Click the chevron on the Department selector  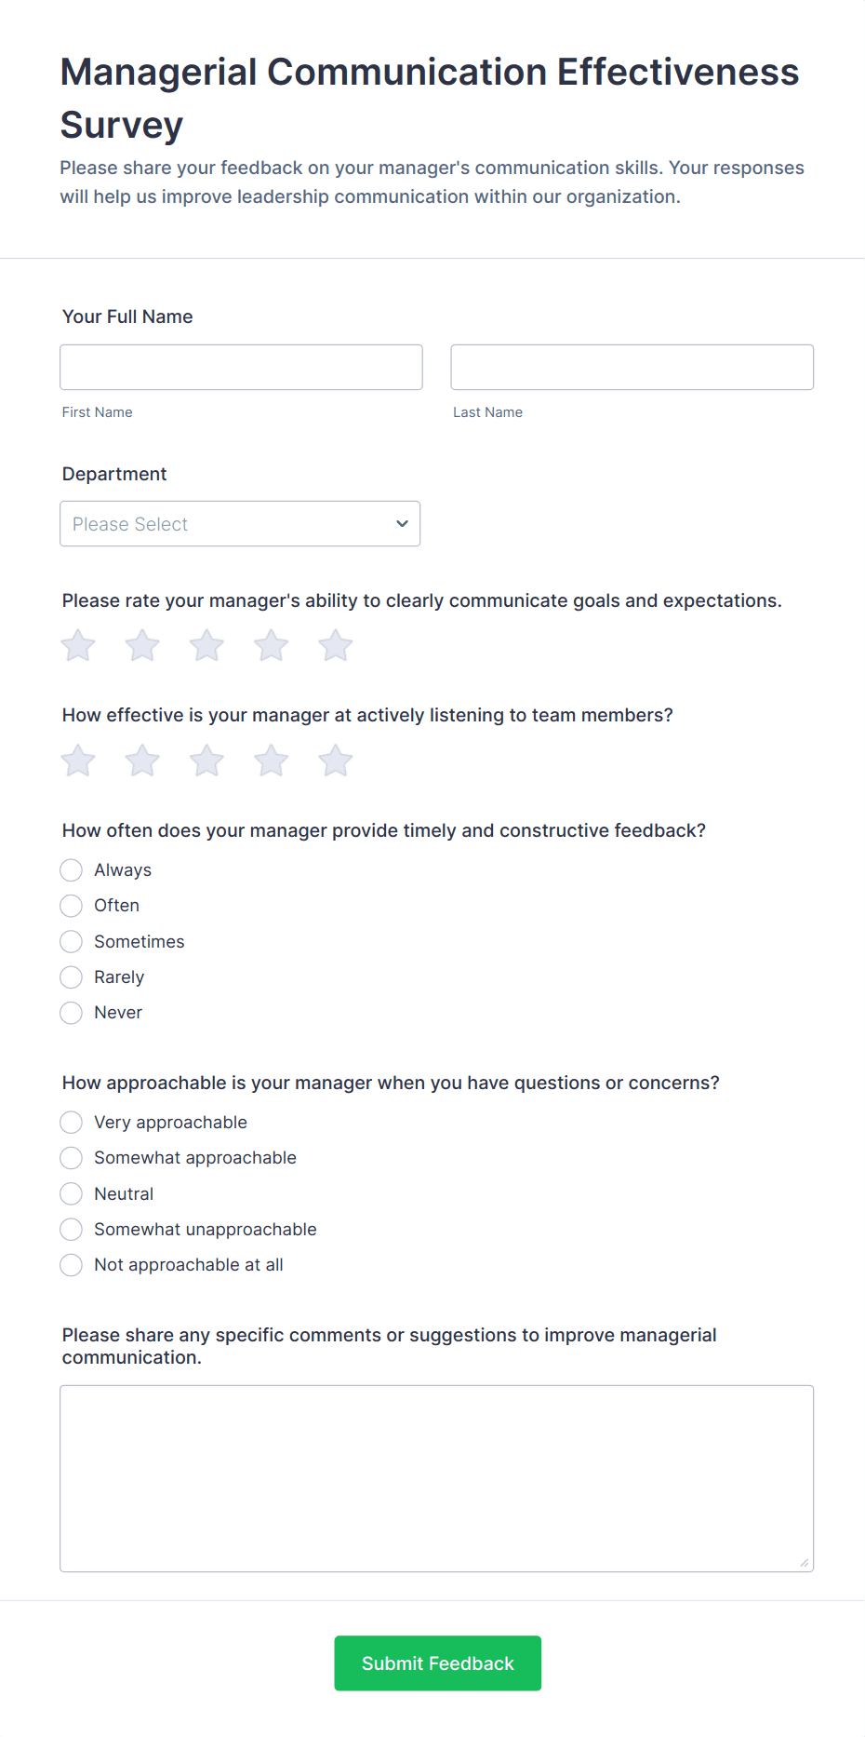coord(402,523)
